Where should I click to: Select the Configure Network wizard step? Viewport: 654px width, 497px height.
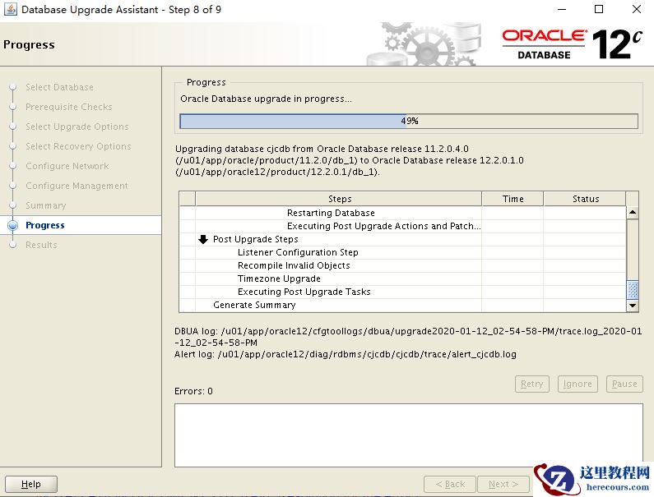click(67, 166)
